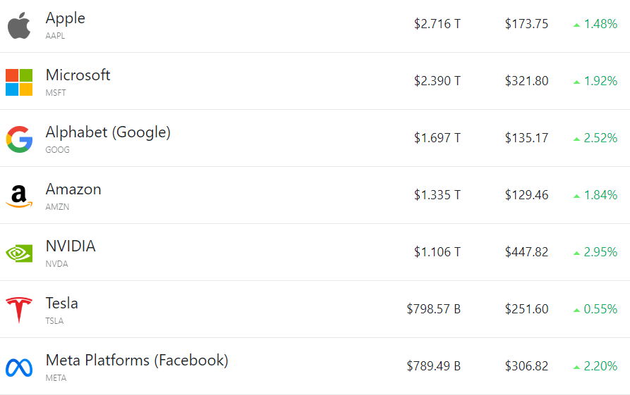The height and width of the screenshot is (395, 630).
Task: Open the NVIDIA company link
Action: pos(71,246)
